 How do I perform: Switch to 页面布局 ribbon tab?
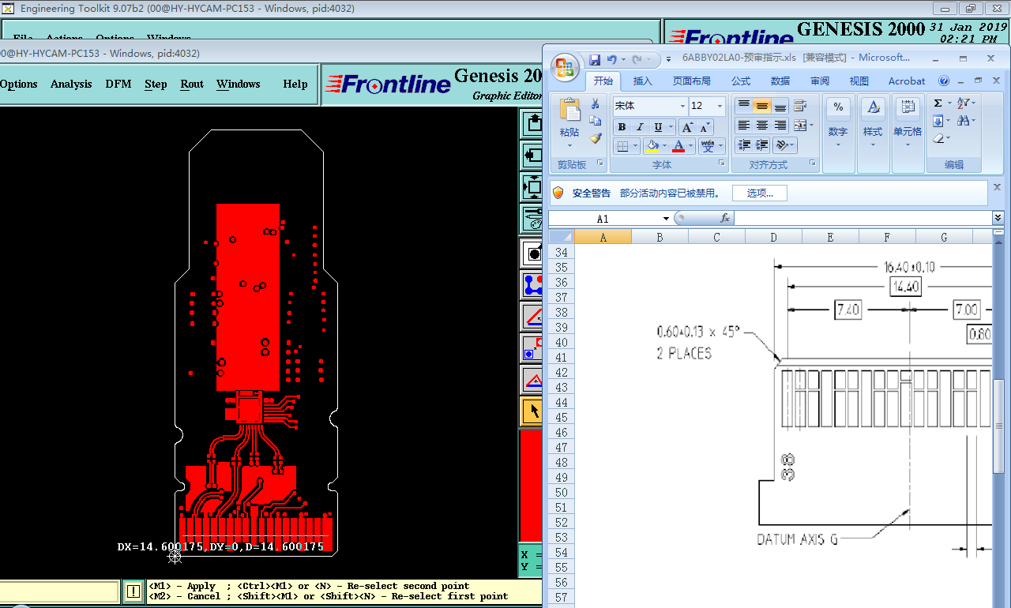(x=692, y=81)
